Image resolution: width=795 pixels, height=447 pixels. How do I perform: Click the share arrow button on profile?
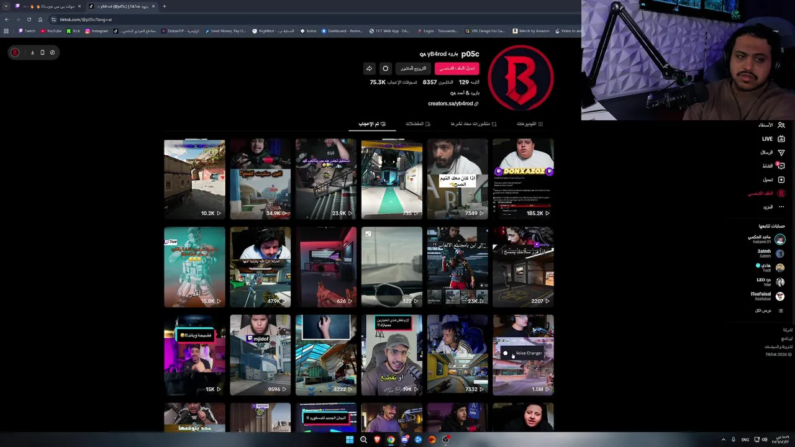pyautogui.click(x=369, y=68)
